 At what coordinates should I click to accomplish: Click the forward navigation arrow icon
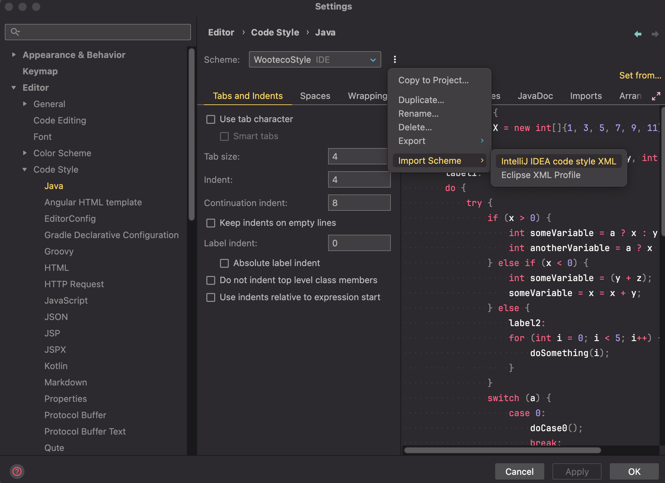click(655, 34)
